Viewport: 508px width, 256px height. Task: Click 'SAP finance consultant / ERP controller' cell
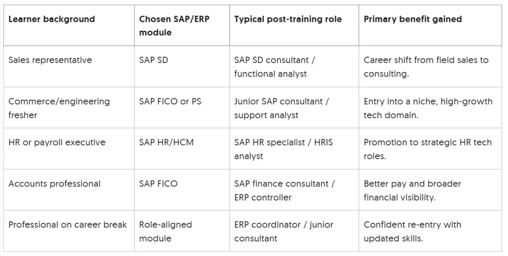[284, 190]
